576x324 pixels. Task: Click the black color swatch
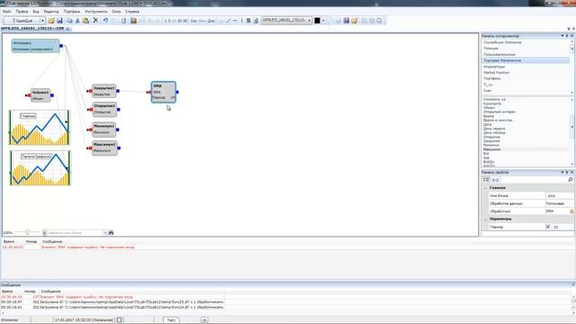tap(318, 21)
